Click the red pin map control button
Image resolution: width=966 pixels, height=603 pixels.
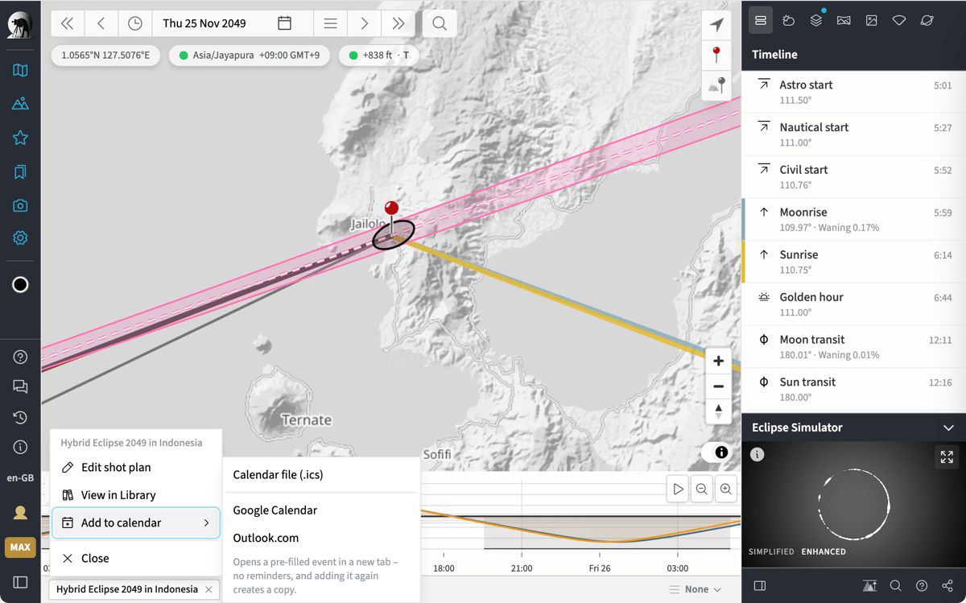click(x=716, y=55)
